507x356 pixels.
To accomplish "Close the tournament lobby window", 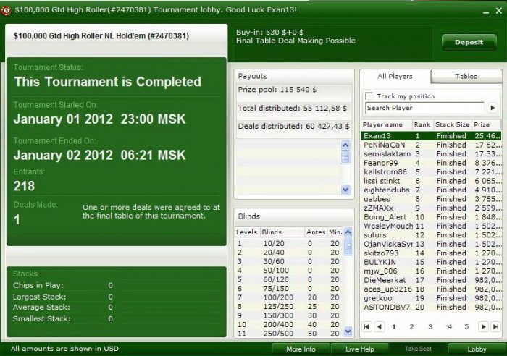I will click(x=499, y=11).
